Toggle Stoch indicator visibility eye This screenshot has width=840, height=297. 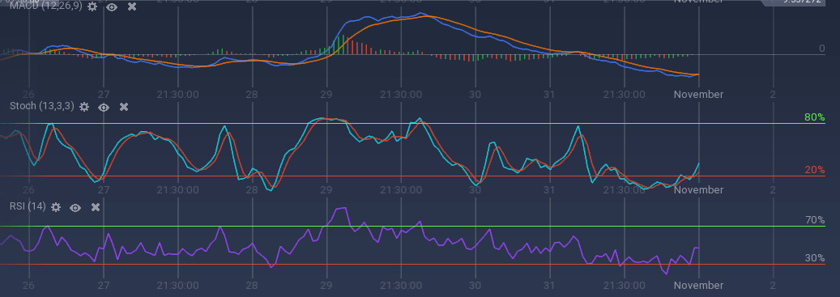(104, 107)
